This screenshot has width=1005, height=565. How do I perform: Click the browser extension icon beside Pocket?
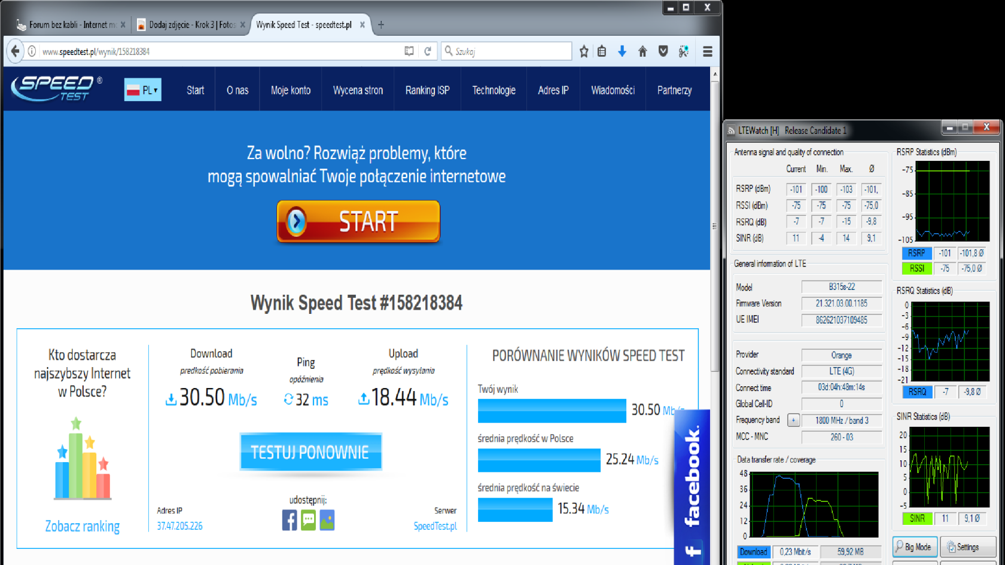click(x=683, y=51)
